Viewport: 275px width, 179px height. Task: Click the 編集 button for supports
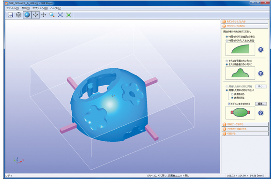tap(261, 104)
